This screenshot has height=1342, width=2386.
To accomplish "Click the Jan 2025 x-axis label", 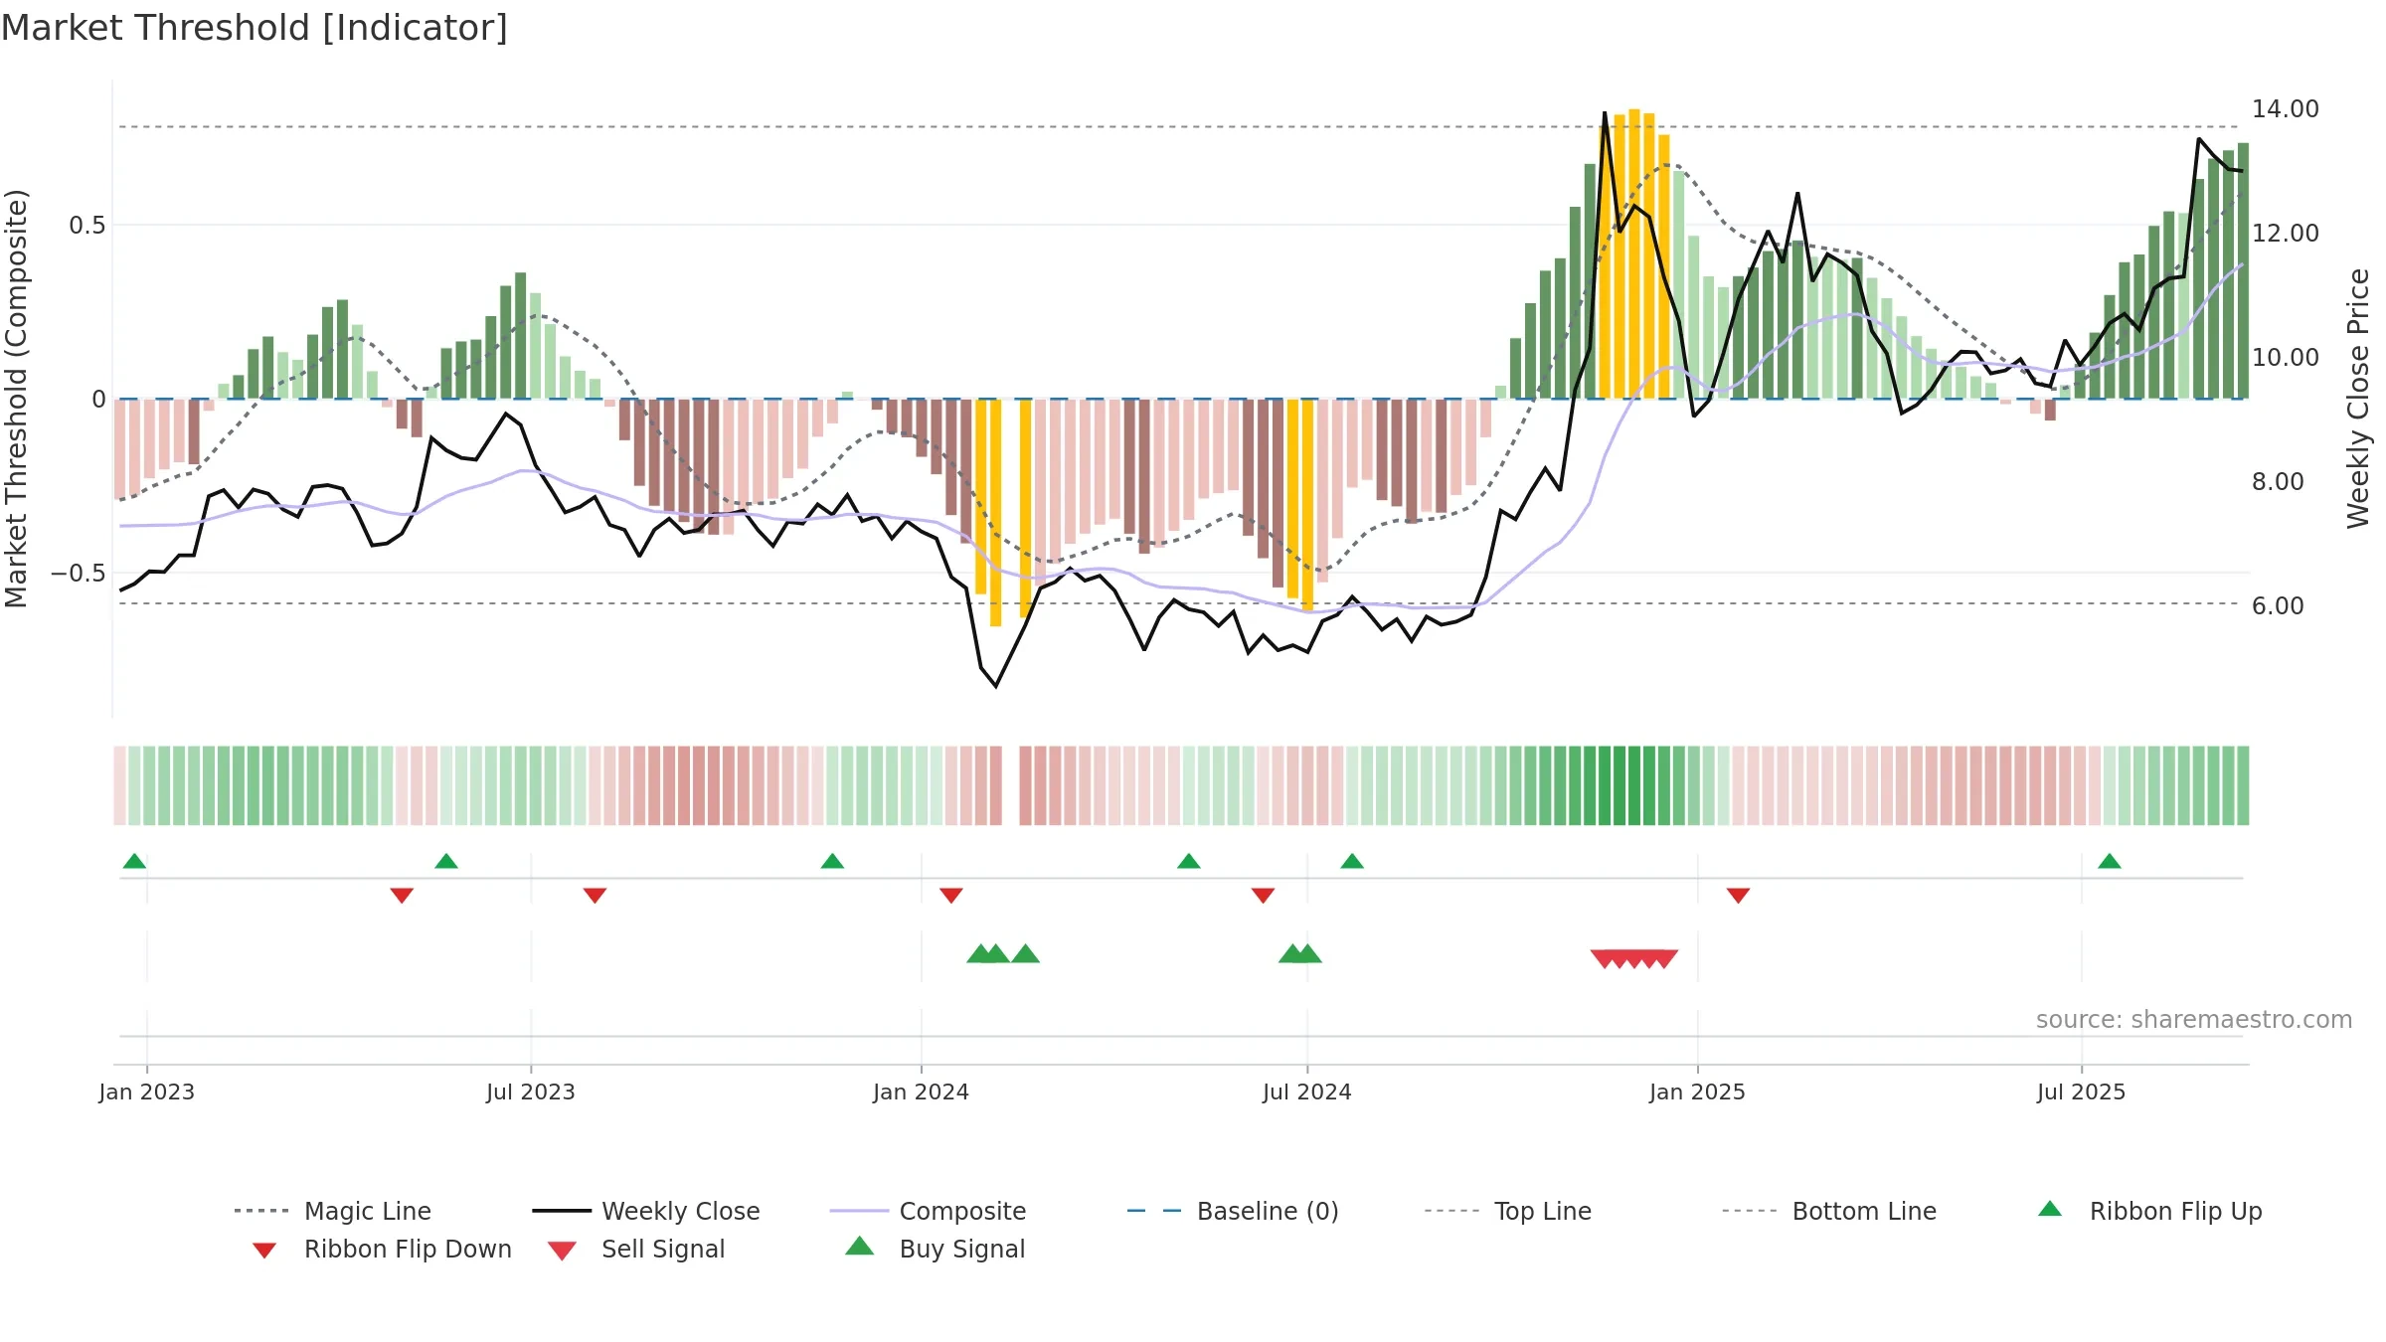I will pos(1698,1091).
